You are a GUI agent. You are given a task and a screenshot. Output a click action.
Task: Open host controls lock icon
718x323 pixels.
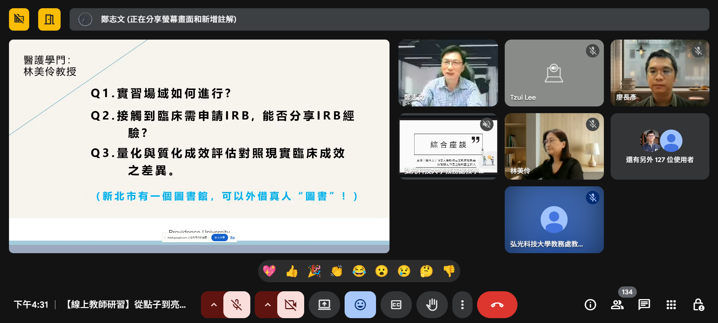click(x=698, y=305)
